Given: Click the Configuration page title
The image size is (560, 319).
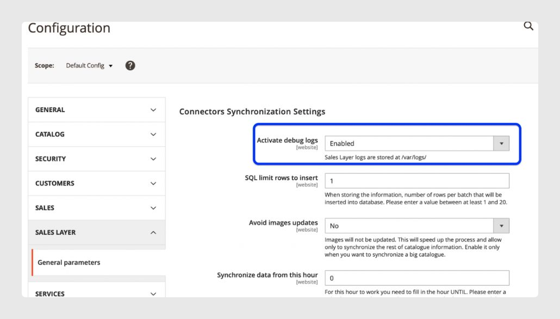Looking at the screenshot, I should click(x=69, y=28).
